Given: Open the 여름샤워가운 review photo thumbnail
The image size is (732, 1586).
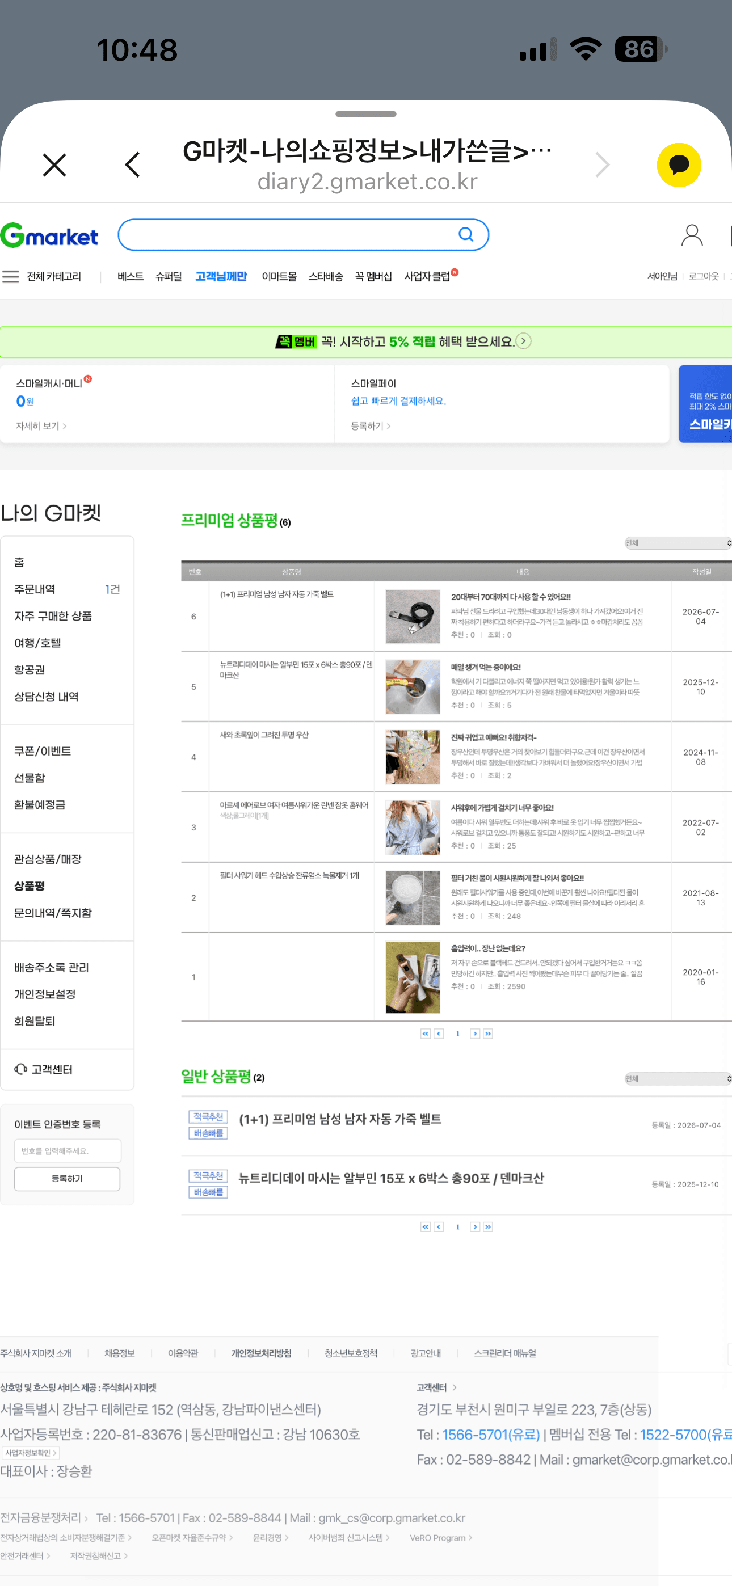Looking at the screenshot, I should [x=413, y=828].
